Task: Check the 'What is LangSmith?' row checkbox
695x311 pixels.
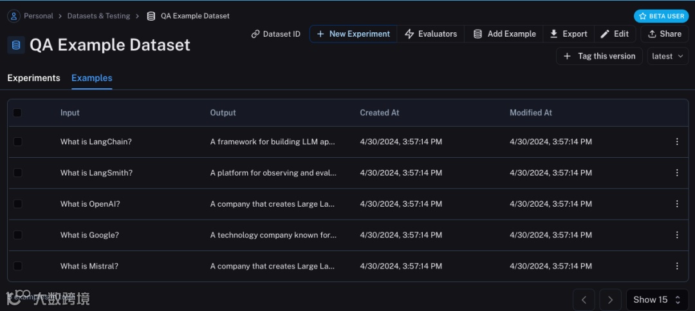Action: pos(17,173)
